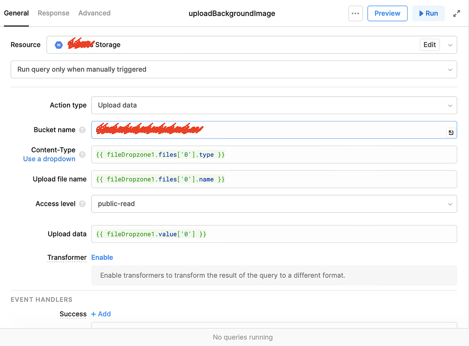Switch to the Advanced tab
The height and width of the screenshot is (346, 469).
click(x=94, y=13)
